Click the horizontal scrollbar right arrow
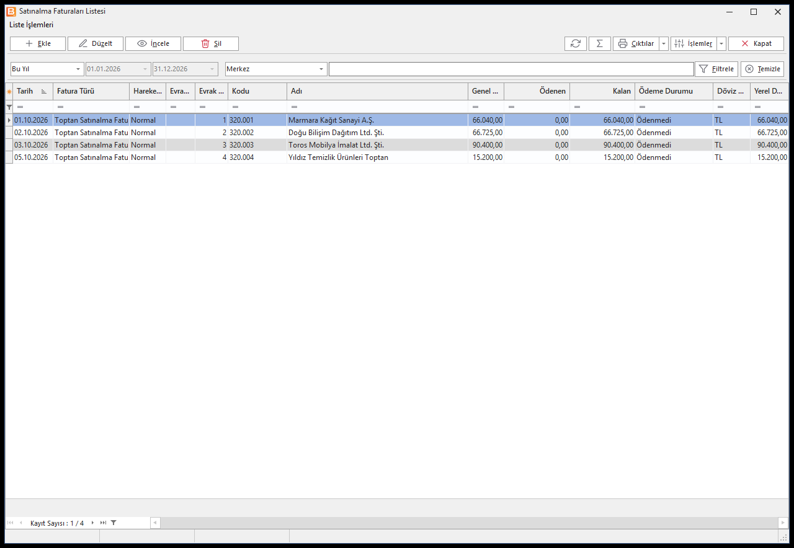 point(783,523)
